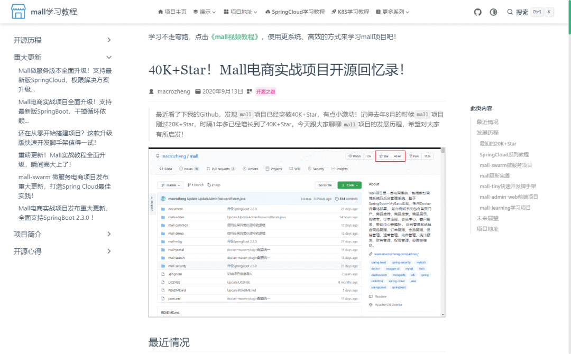Open 还在从零开始搭建项目 sidebar article

click(65, 138)
